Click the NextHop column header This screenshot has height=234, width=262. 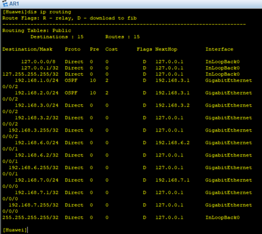point(166,49)
